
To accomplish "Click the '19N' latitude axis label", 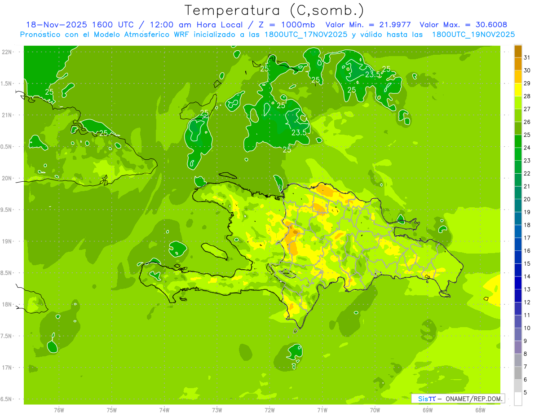I will (7, 241).
